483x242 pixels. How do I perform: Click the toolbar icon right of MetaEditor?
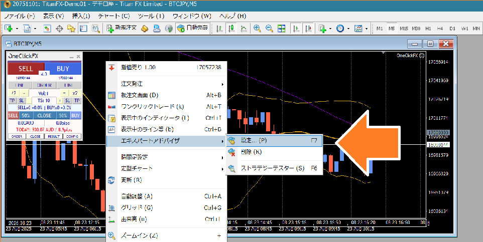pos(157,29)
